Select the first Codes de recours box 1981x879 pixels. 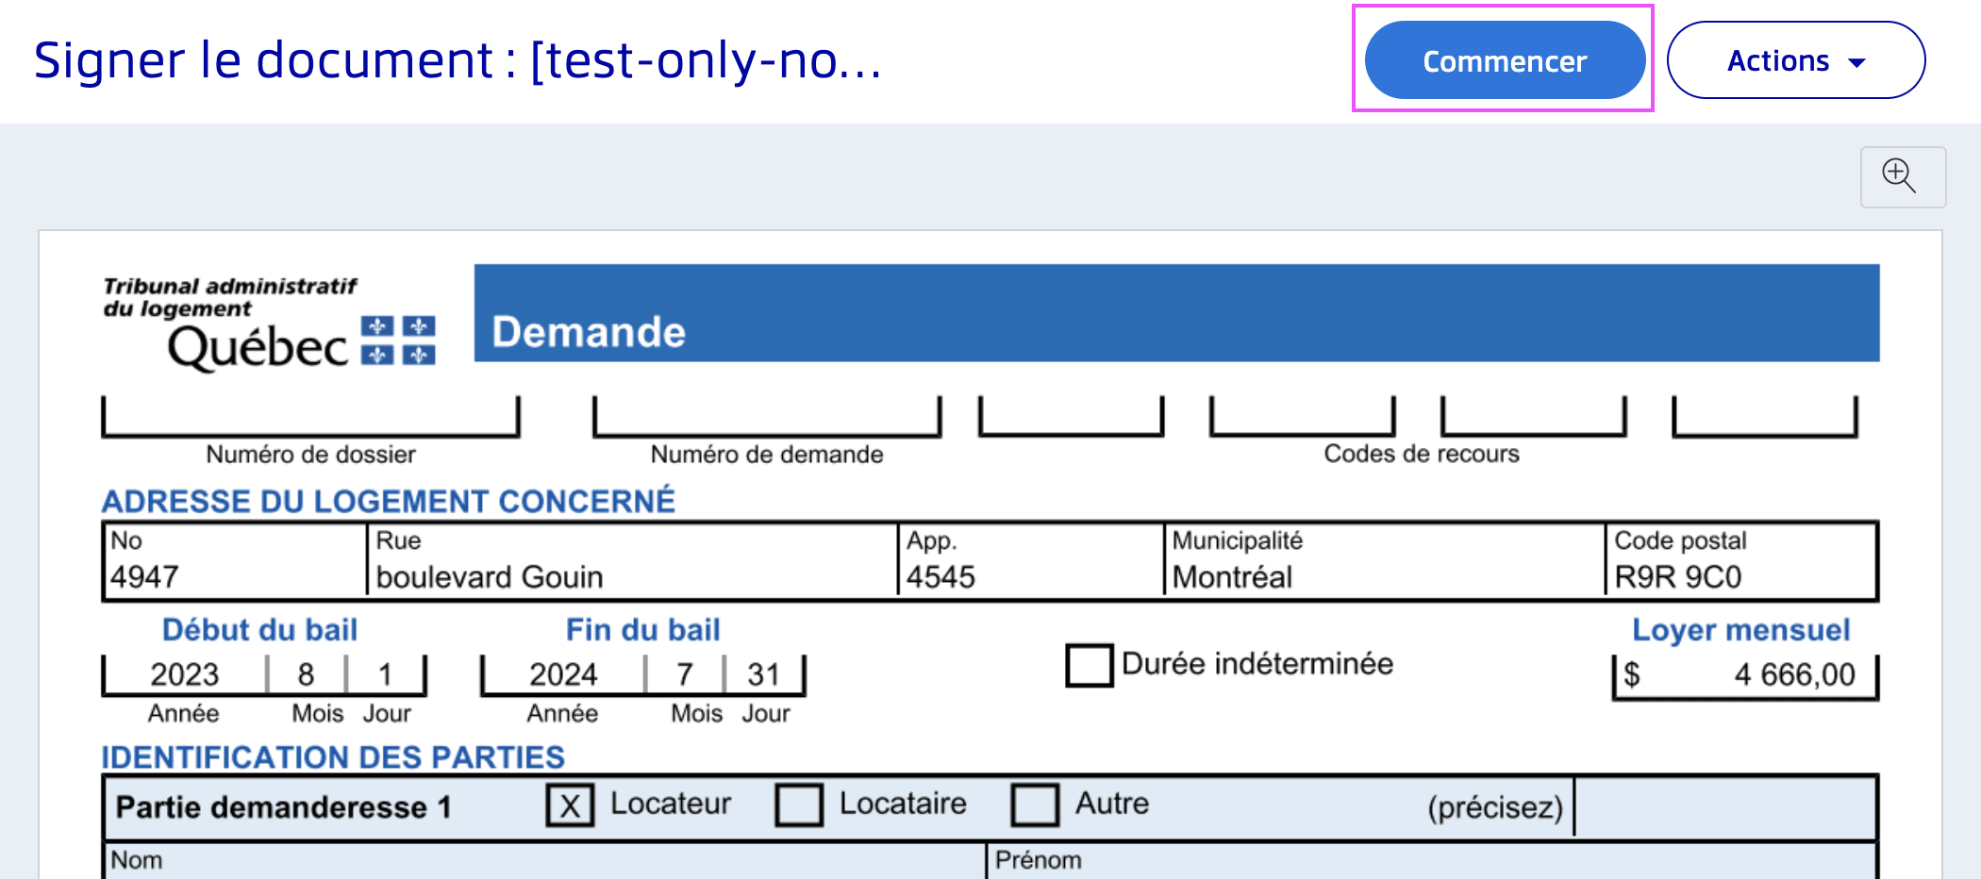[1071, 416]
